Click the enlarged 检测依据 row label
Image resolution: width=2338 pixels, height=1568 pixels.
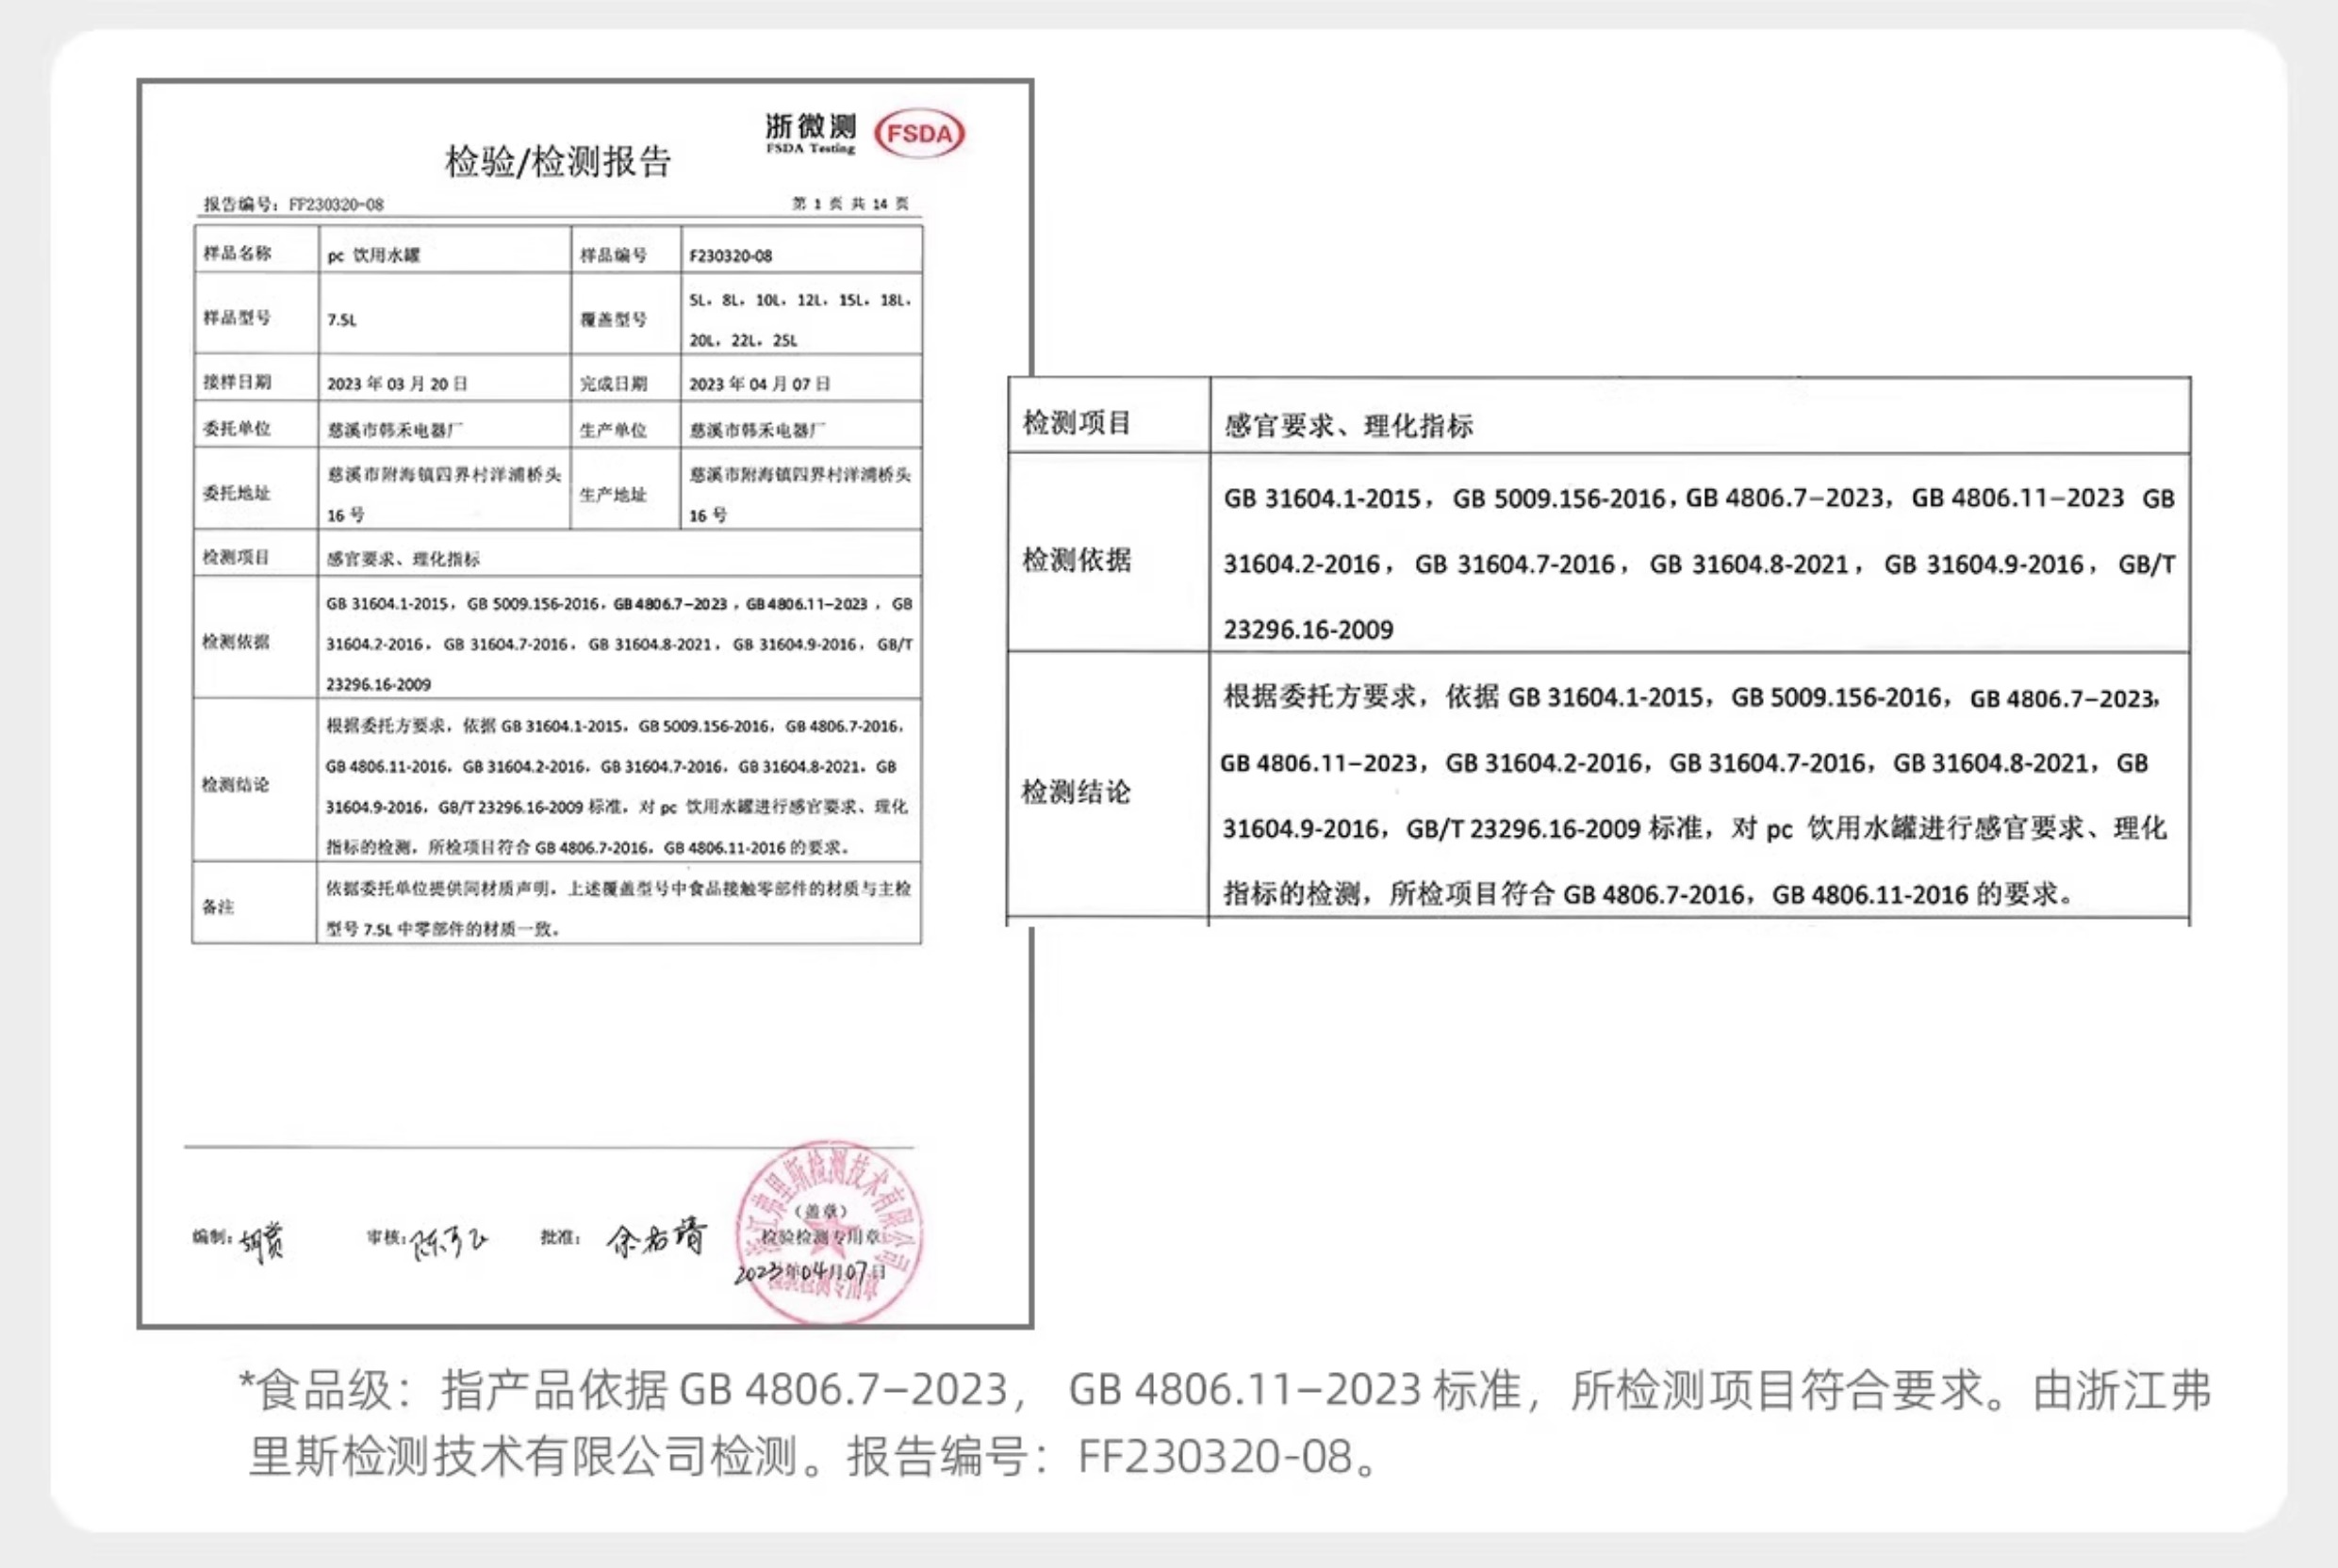[1077, 560]
